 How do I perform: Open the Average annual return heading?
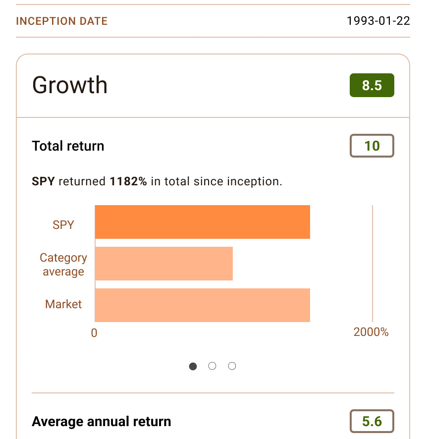(102, 422)
